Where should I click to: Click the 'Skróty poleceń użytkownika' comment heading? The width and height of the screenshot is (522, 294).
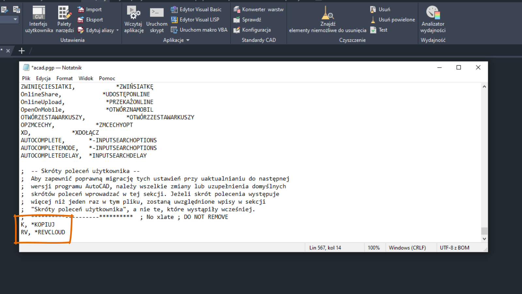(x=85, y=171)
